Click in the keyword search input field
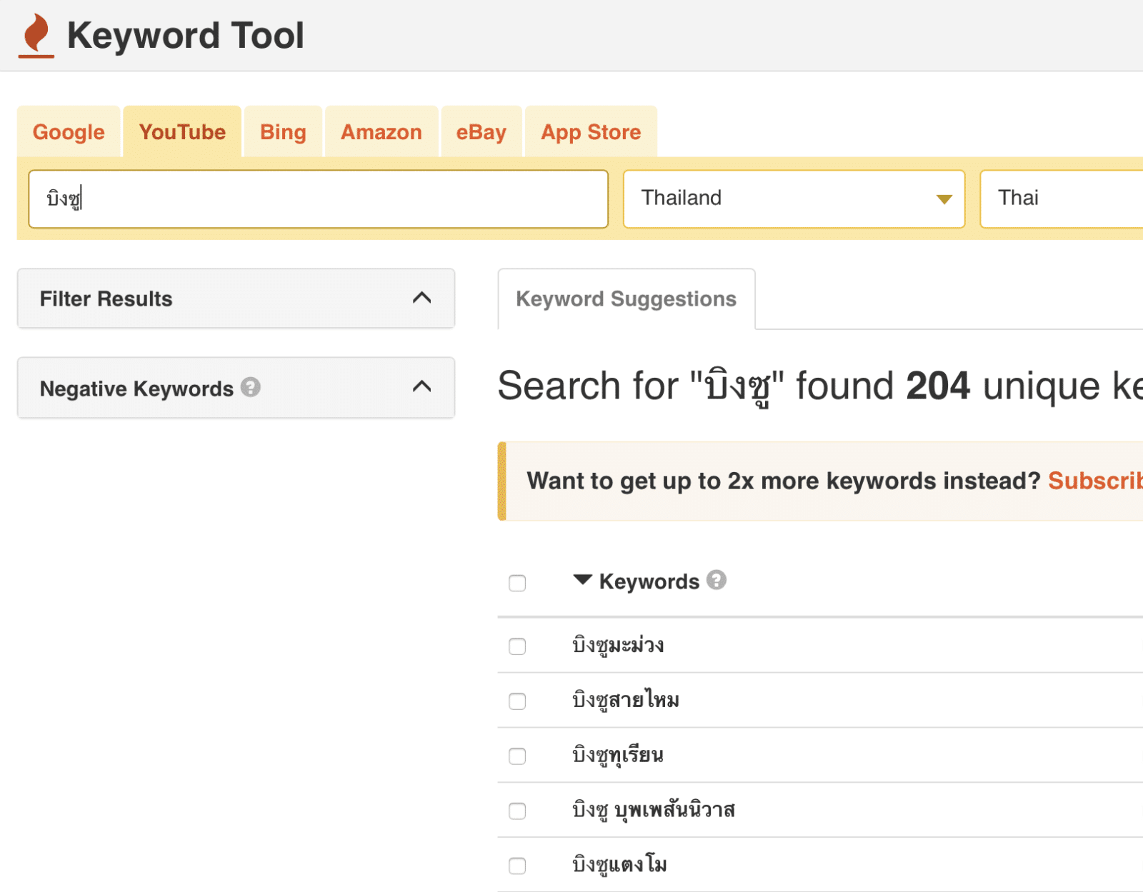The height and width of the screenshot is (892, 1143). click(x=318, y=199)
